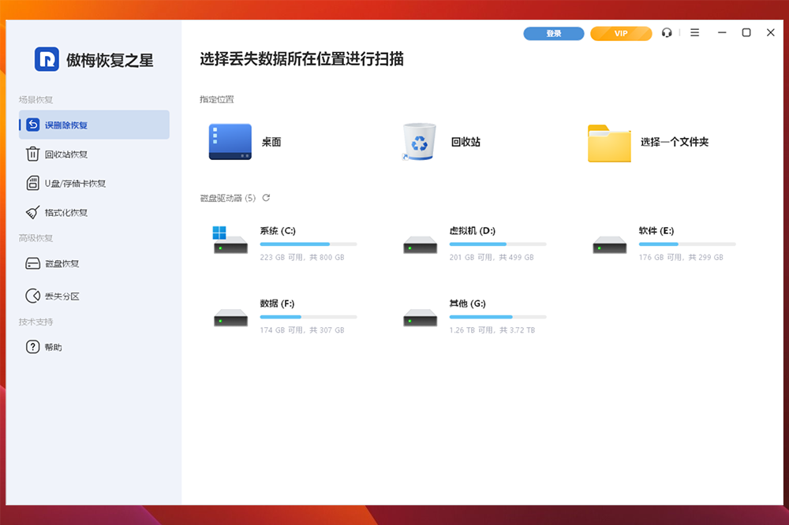Click the 软件 (E:) usage bar
This screenshot has height=525, width=789.
click(x=686, y=244)
